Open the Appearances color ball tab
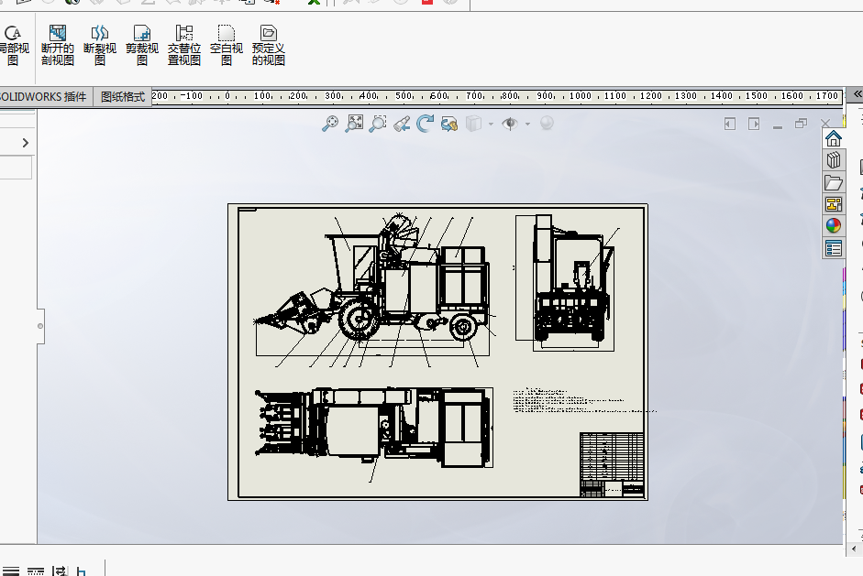This screenshot has height=576, width=863. [834, 226]
